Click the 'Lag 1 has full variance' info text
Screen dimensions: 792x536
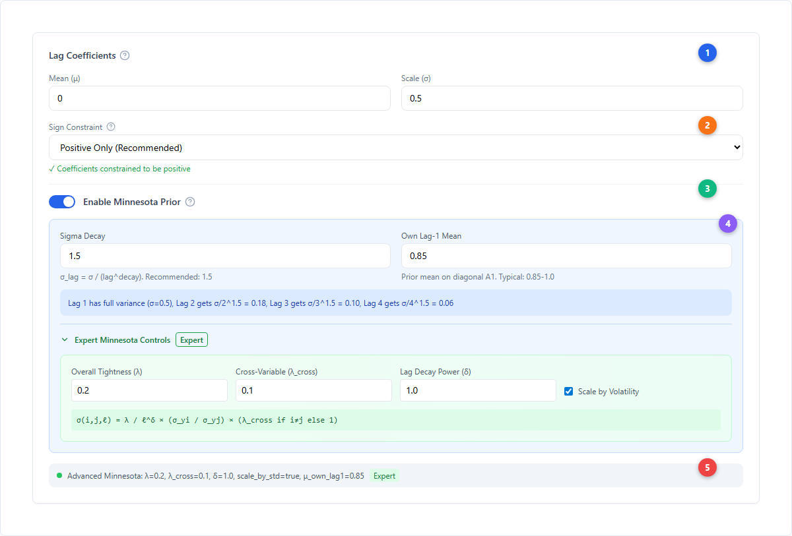tap(261, 303)
